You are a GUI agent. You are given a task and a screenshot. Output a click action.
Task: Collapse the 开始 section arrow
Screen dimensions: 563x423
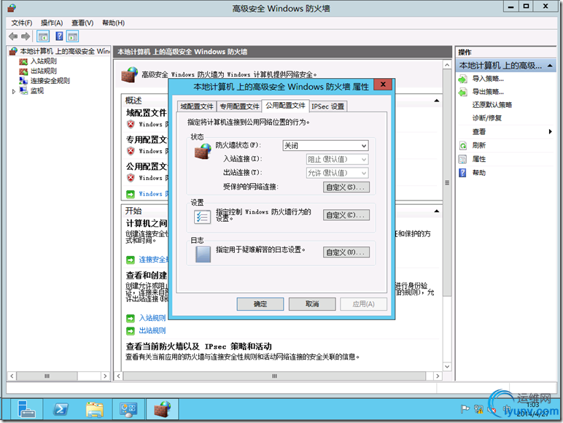(x=437, y=211)
